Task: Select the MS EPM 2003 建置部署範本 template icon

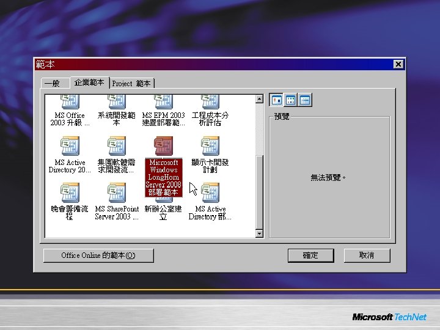Action: pyautogui.click(x=163, y=102)
